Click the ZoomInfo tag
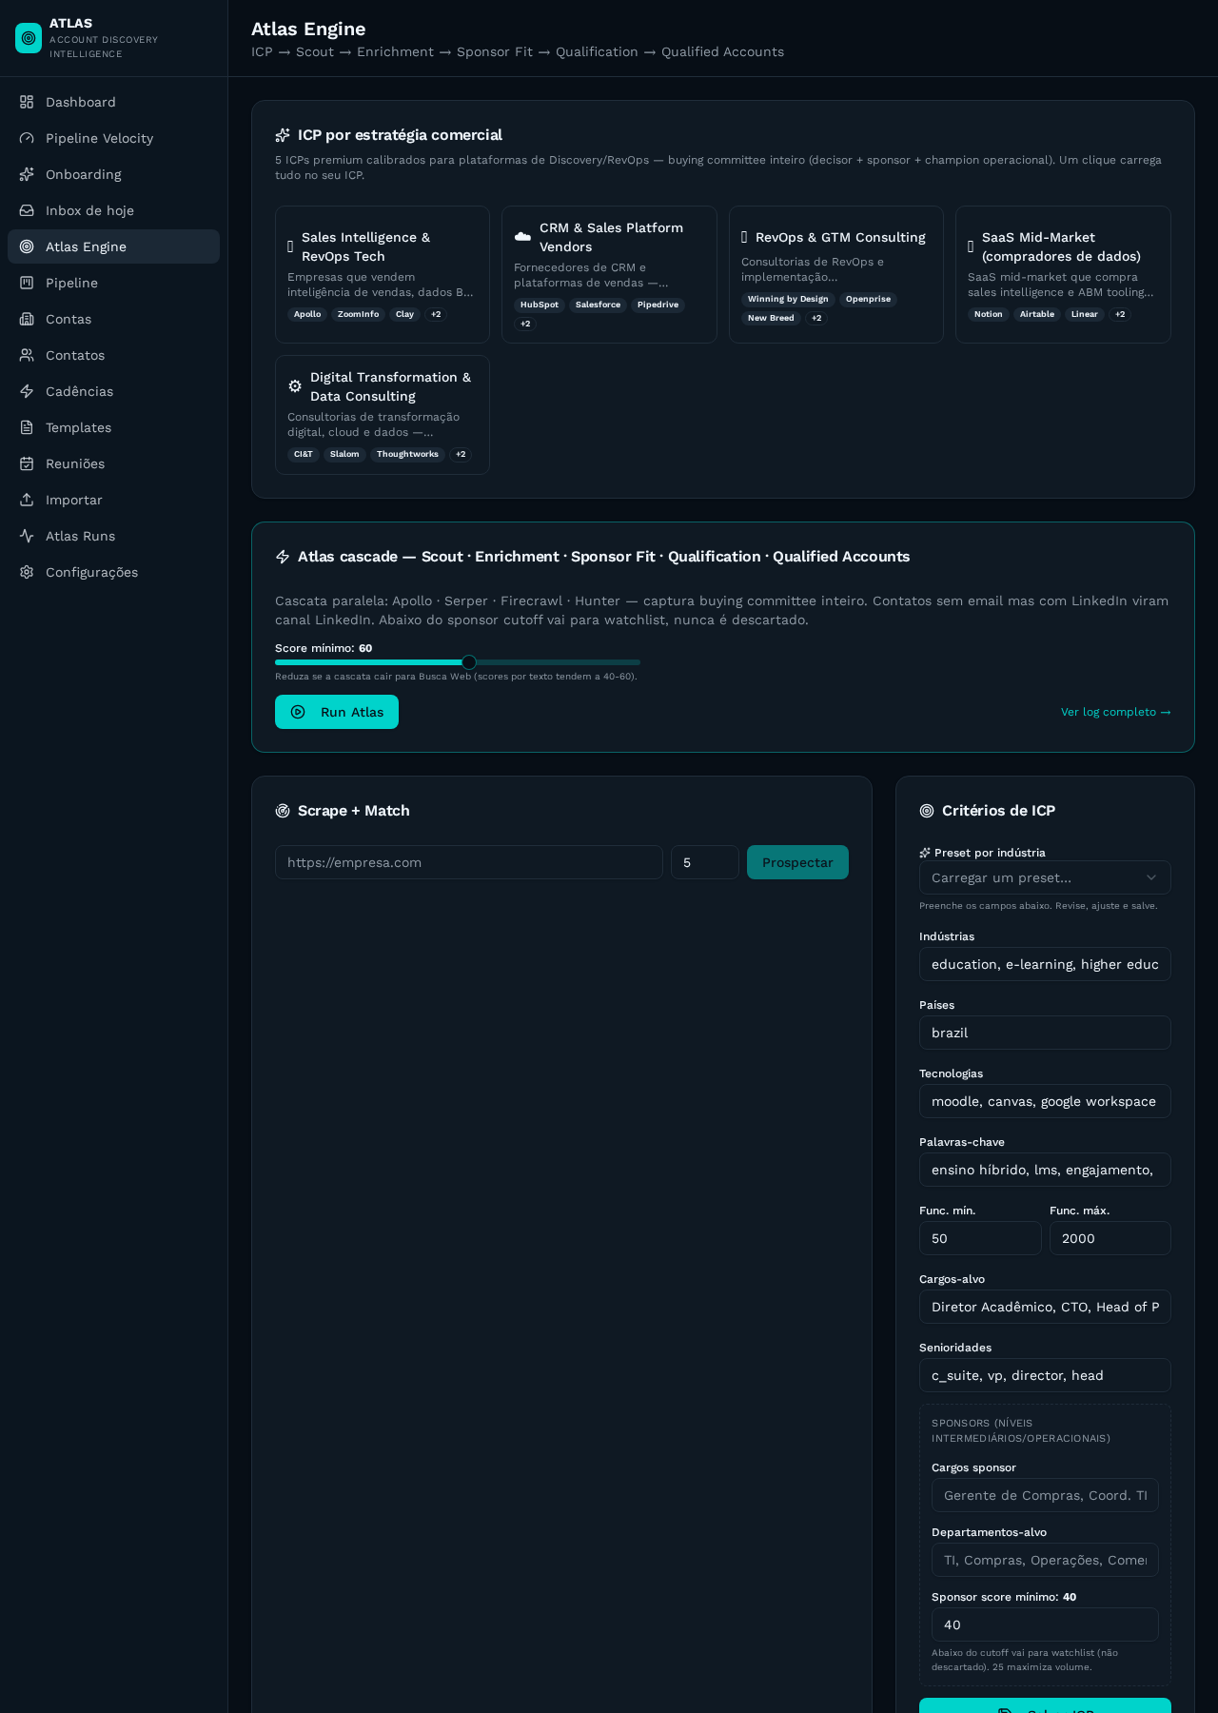Screen dimensions: 1218x1713 [x=358, y=314]
